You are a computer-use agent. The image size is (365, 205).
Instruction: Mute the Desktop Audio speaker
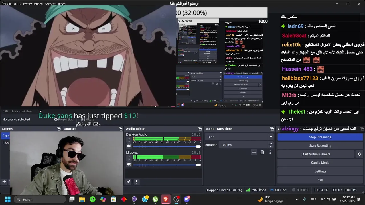click(x=129, y=146)
